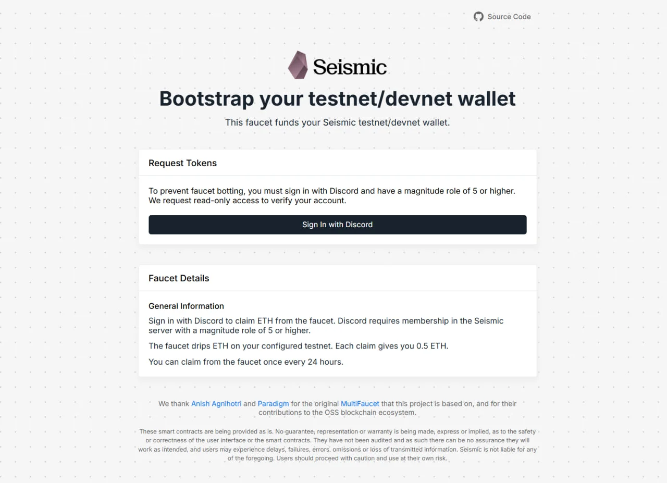Visit the MultiFaucet link
Image resolution: width=667 pixels, height=483 pixels.
(360, 403)
